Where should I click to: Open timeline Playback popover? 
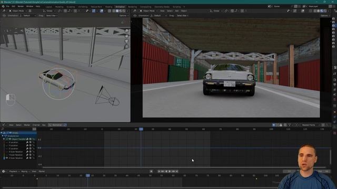tap(14, 172)
